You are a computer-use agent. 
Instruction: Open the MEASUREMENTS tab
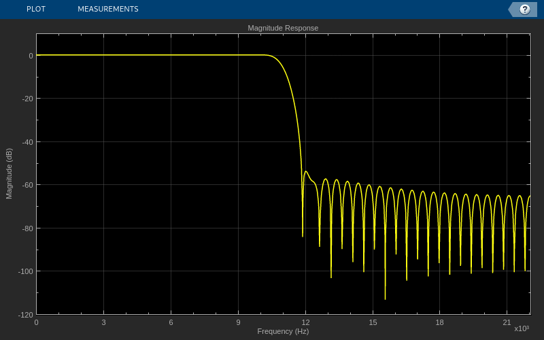point(108,9)
